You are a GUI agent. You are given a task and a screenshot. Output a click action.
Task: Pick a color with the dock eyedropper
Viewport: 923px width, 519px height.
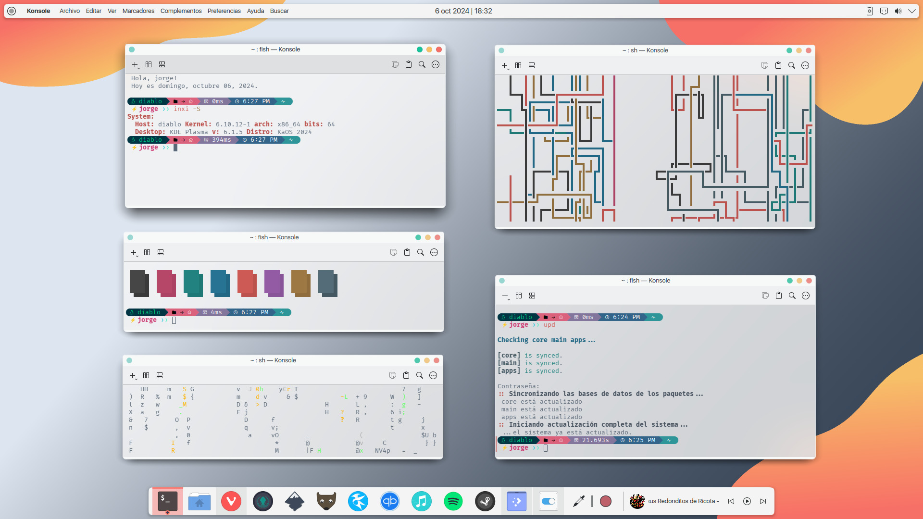pos(579,501)
